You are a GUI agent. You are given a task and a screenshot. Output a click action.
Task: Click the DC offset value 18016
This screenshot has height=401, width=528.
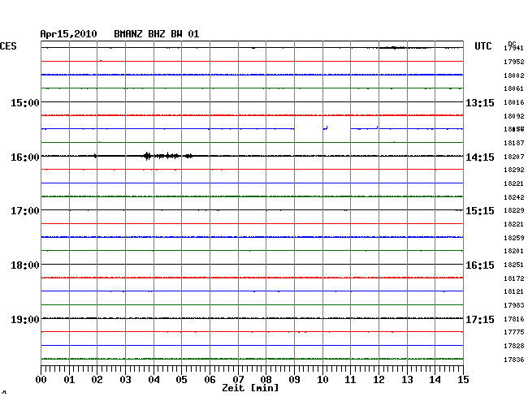tap(514, 102)
